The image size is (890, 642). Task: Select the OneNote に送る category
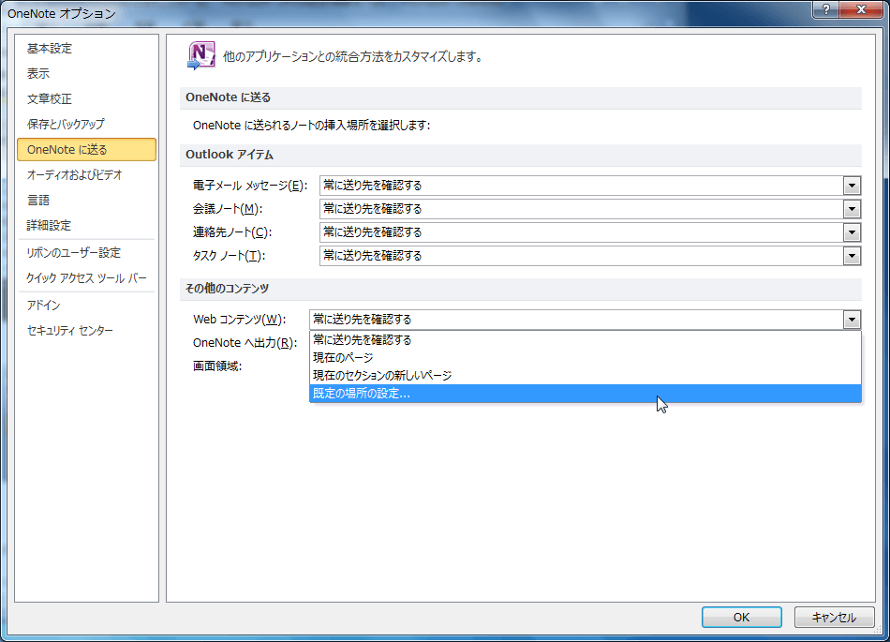(x=86, y=149)
